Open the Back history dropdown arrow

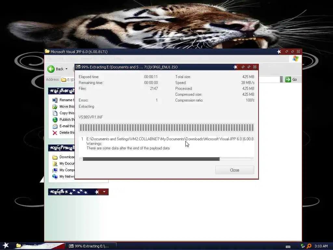66,69
